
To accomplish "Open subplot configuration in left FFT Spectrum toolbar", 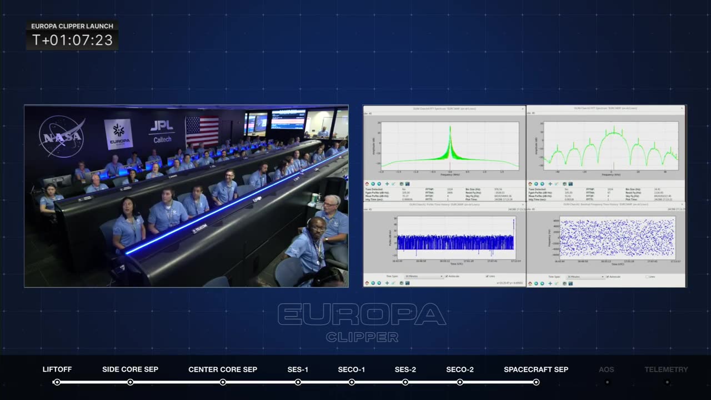I will coord(402,184).
